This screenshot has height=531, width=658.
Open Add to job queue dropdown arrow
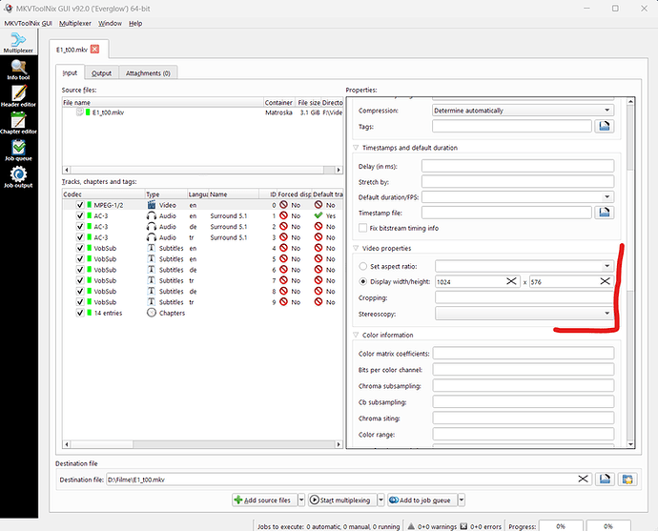tap(462, 500)
